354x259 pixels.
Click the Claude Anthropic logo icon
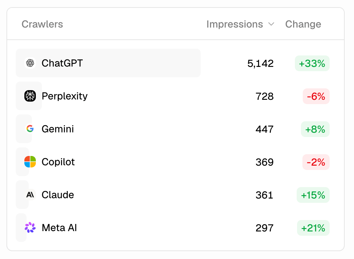[30, 195]
